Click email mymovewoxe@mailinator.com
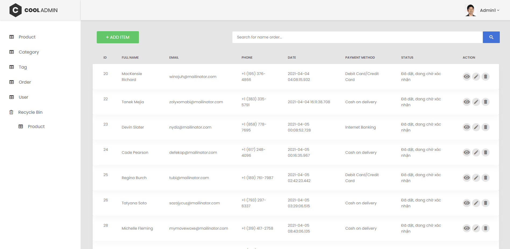The image size is (510, 249). 199,228
